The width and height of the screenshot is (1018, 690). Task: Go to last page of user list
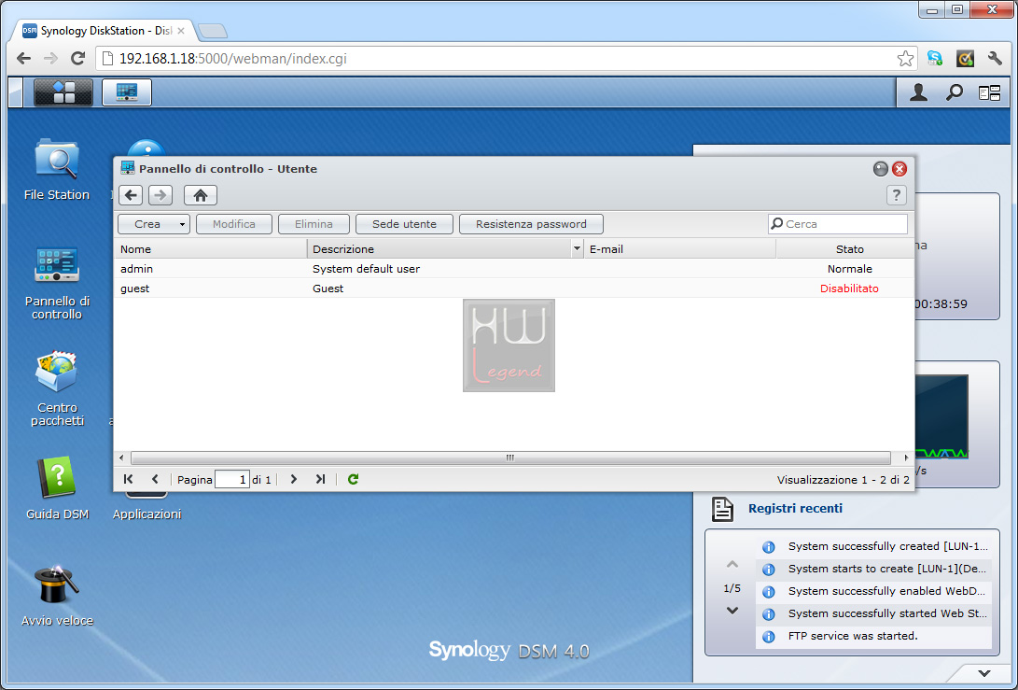[x=320, y=479]
